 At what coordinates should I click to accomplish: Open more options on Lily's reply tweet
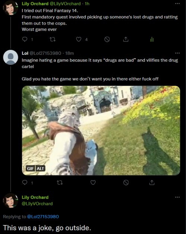point(177,197)
